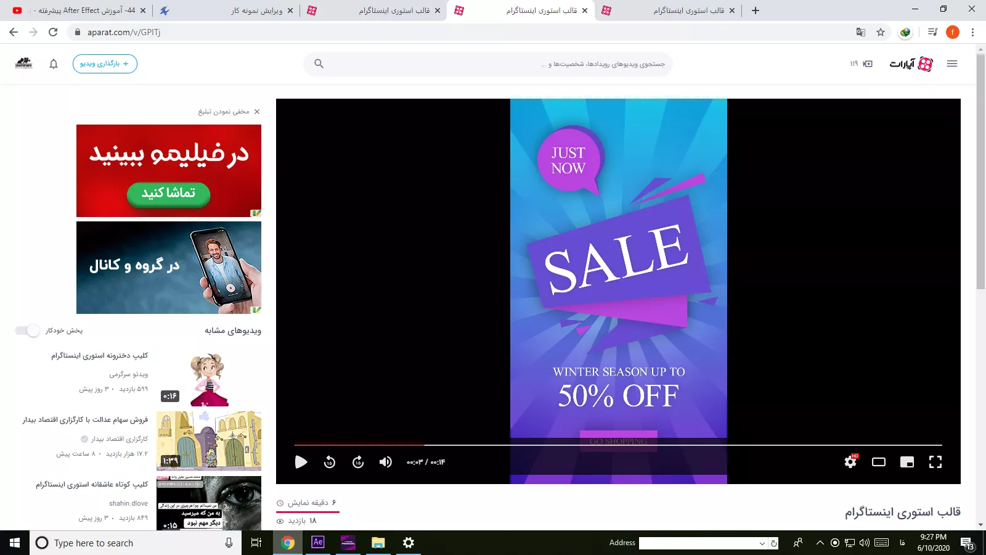Screen dimensions: 986x555
Task: Open a new browser tab
Action: (x=756, y=10)
